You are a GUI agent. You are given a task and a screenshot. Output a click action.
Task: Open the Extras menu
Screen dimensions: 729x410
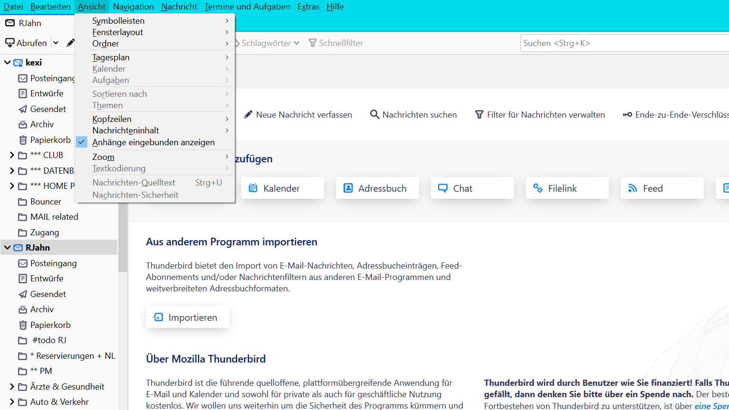pos(308,7)
